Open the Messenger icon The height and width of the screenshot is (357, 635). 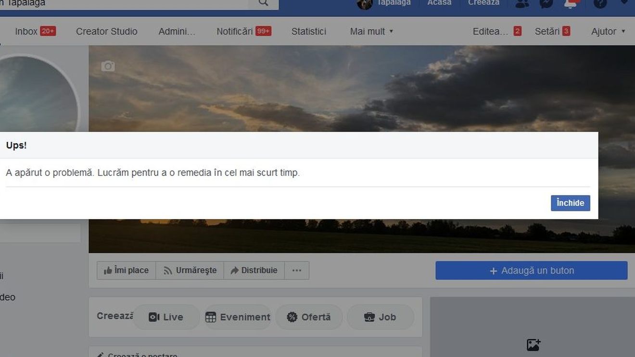pos(546,3)
